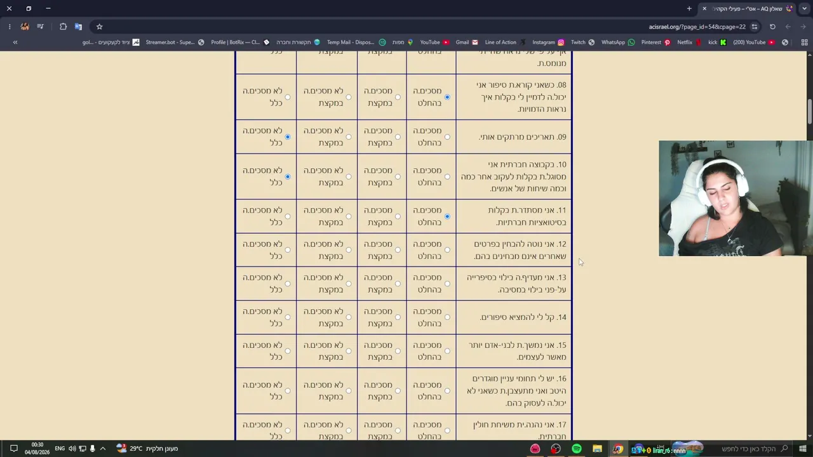Select לא מסכים.ה במקצת for question 14
This screenshot has height=457, width=813.
[x=349, y=317]
